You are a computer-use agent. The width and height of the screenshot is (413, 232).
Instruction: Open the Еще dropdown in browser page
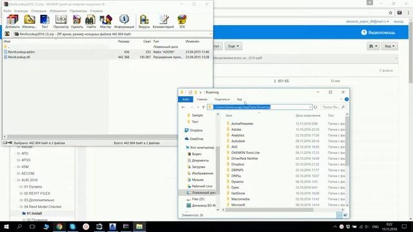tap(234, 46)
